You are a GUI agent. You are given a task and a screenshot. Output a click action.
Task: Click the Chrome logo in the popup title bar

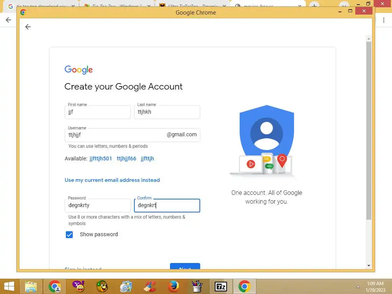[23, 12]
